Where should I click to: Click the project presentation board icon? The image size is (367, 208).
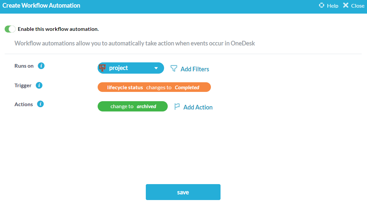pyautogui.click(x=103, y=68)
